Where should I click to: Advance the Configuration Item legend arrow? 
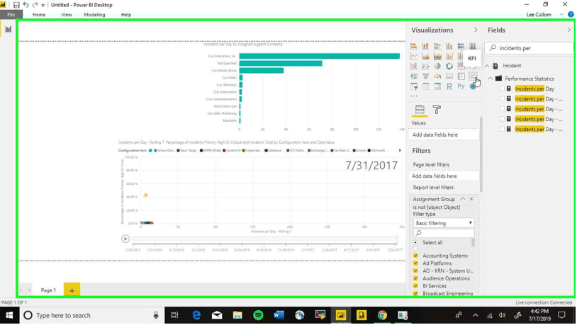tap(400, 150)
